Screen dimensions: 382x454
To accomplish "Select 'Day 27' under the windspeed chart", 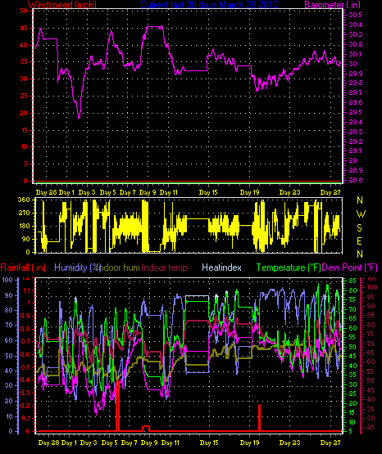I will click(x=330, y=192).
